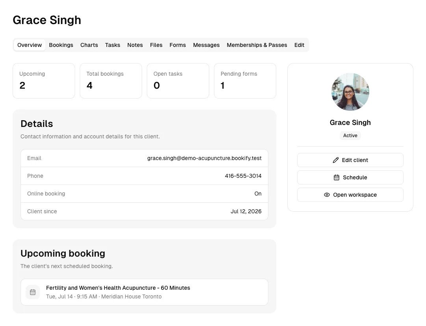
Task: Open the Forms tab
Action: click(178, 45)
